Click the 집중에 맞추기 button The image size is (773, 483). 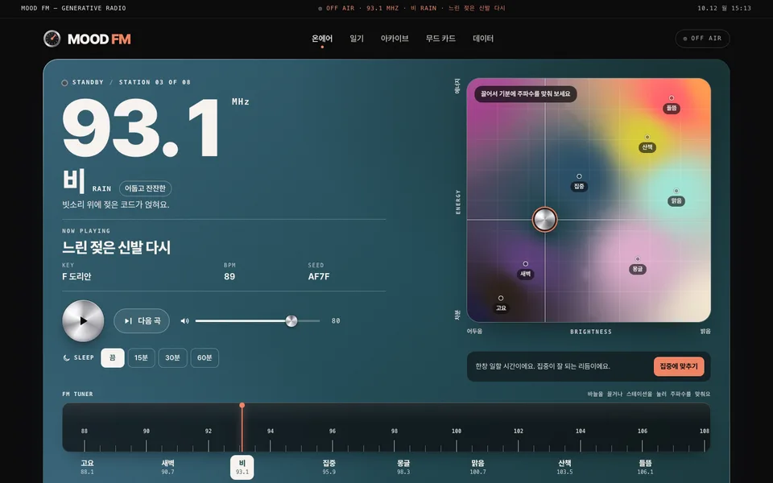[x=679, y=366]
